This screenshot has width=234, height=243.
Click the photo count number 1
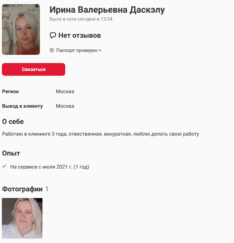click(x=47, y=189)
